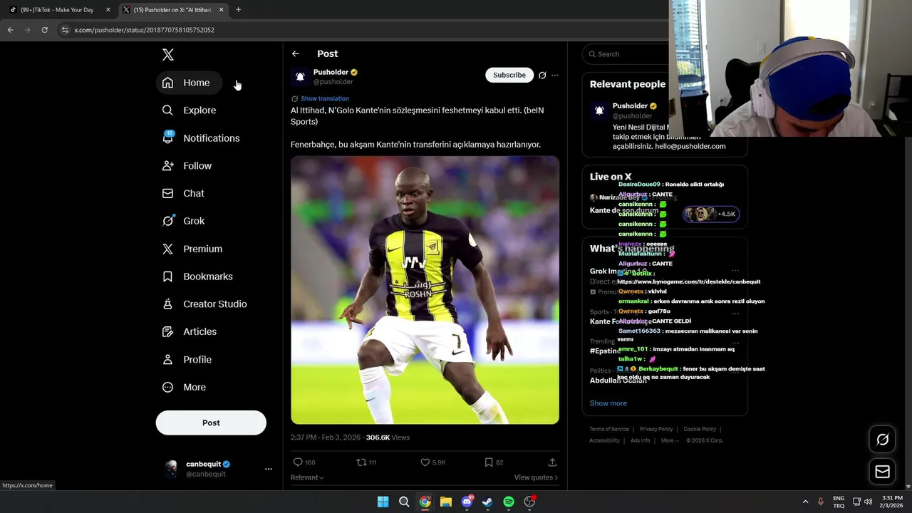Expand the footer More dropdown
Viewport: 912px width, 513px height.
point(670,440)
